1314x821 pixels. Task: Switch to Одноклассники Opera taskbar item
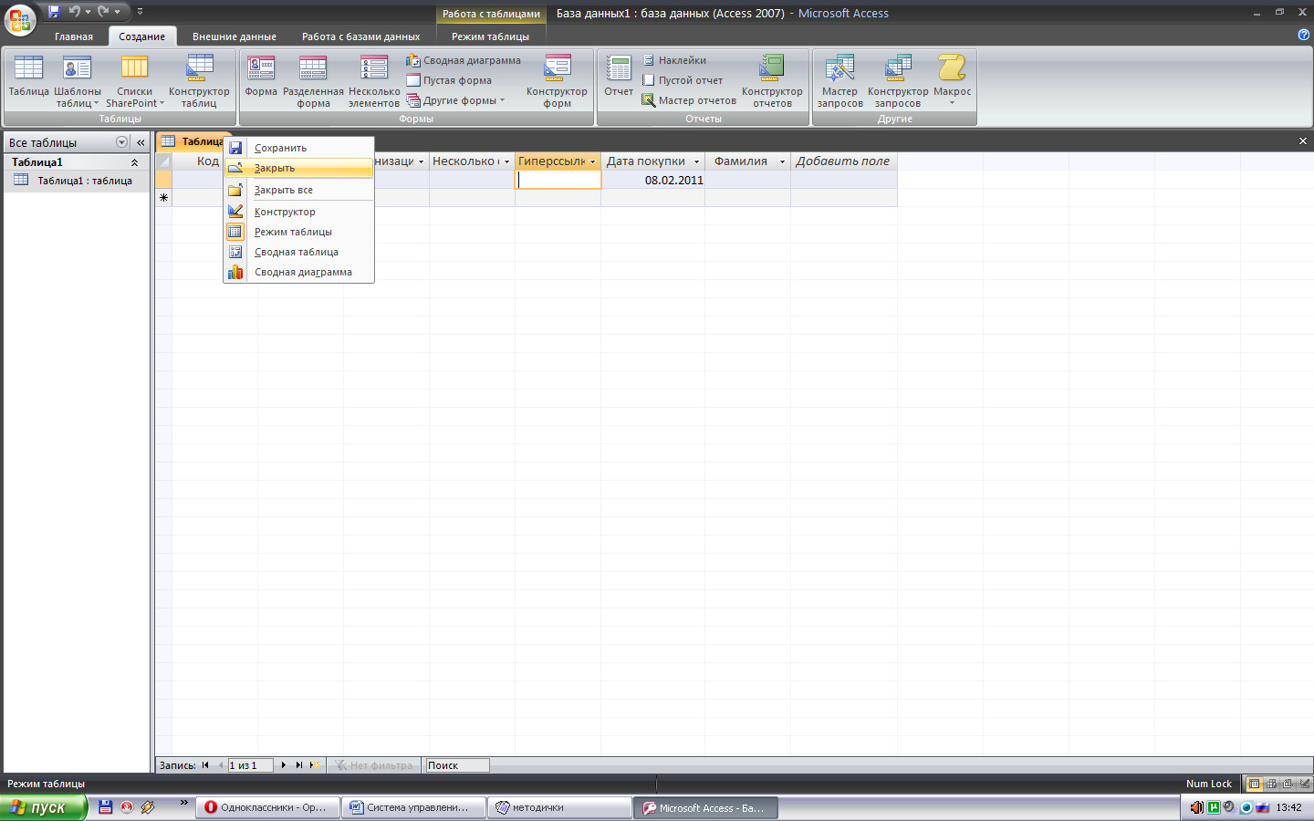point(266,807)
